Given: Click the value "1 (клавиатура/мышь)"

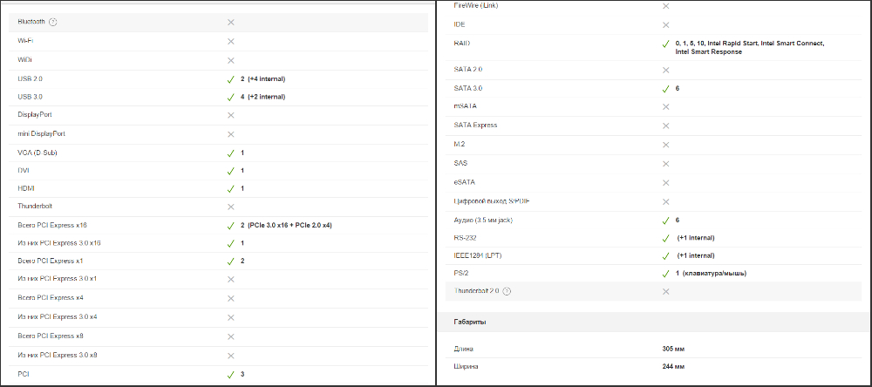Looking at the screenshot, I should tap(711, 273).
